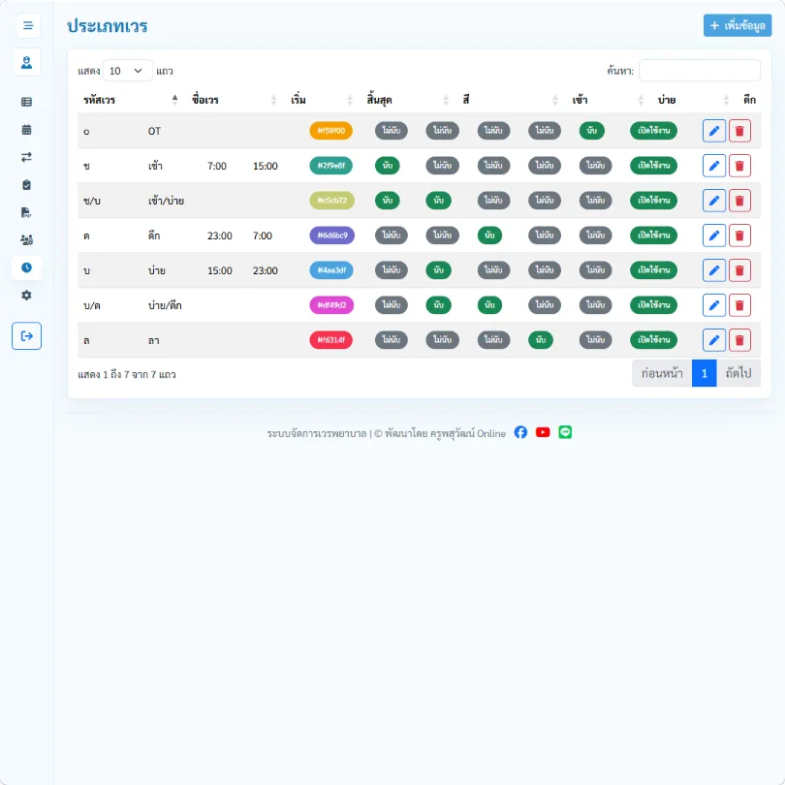Open the rows-per-page dropdown showing 10
Image resolution: width=785 pixels, height=785 pixels.
point(127,71)
